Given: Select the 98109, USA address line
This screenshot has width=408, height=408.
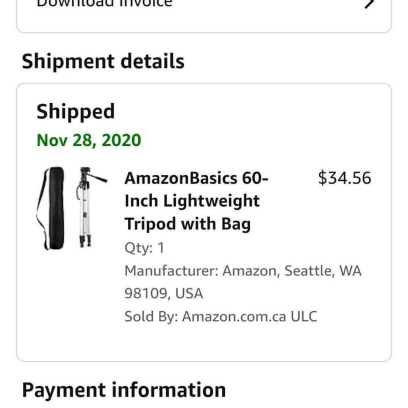Looking at the screenshot, I should click(164, 293).
